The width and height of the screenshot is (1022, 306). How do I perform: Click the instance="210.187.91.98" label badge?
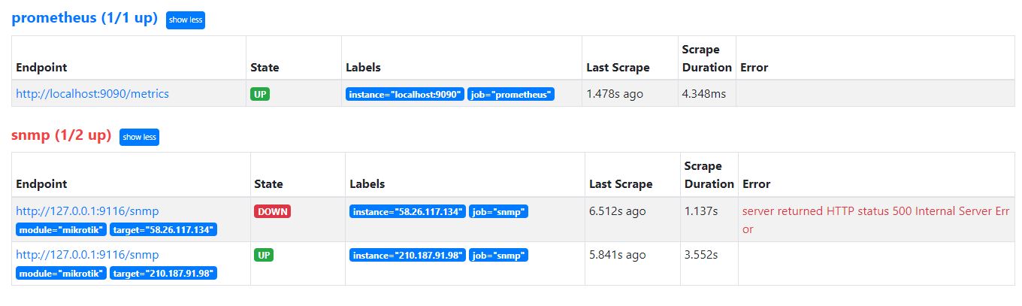[x=408, y=256]
